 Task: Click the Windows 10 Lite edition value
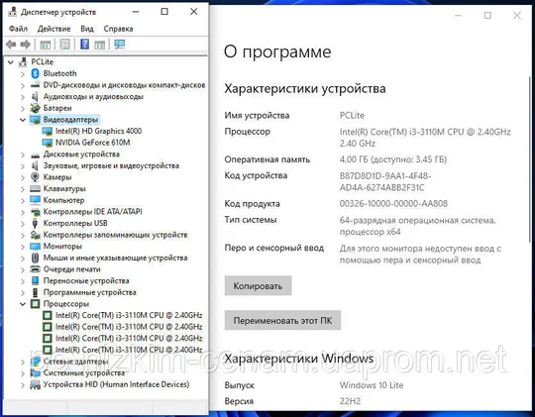(x=372, y=385)
